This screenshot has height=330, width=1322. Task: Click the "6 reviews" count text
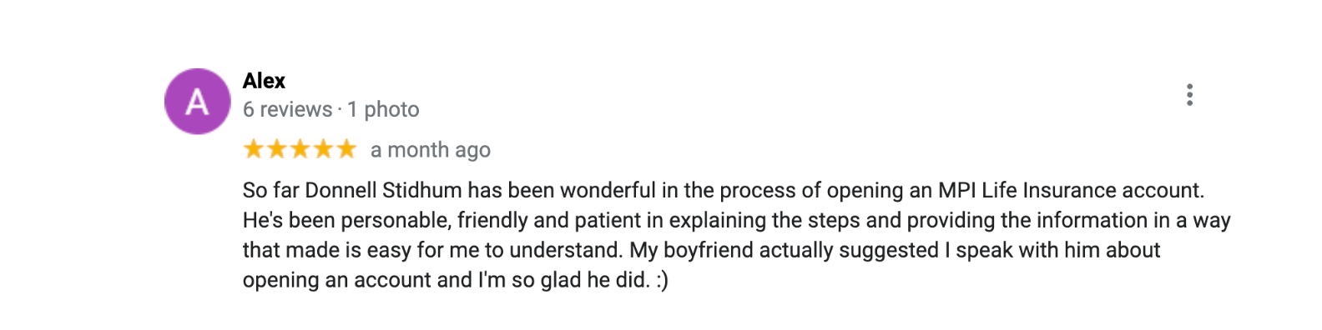287,109
